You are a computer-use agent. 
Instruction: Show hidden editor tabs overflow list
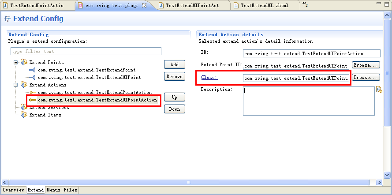pos(305,4)
